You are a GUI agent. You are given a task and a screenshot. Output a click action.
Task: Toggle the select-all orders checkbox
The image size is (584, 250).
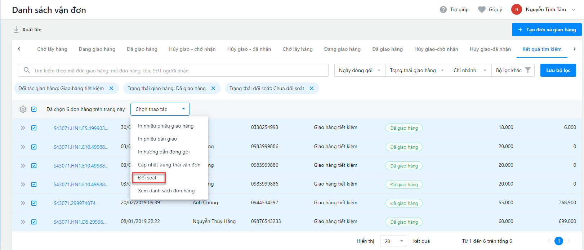click(x=34, y=109)
